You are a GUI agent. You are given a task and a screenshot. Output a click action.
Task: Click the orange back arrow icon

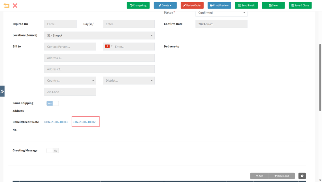point(6,5)
